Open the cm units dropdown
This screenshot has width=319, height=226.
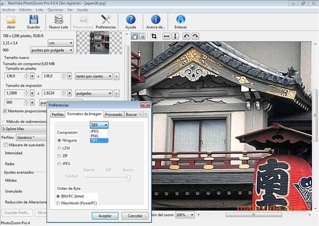[60, 43]
